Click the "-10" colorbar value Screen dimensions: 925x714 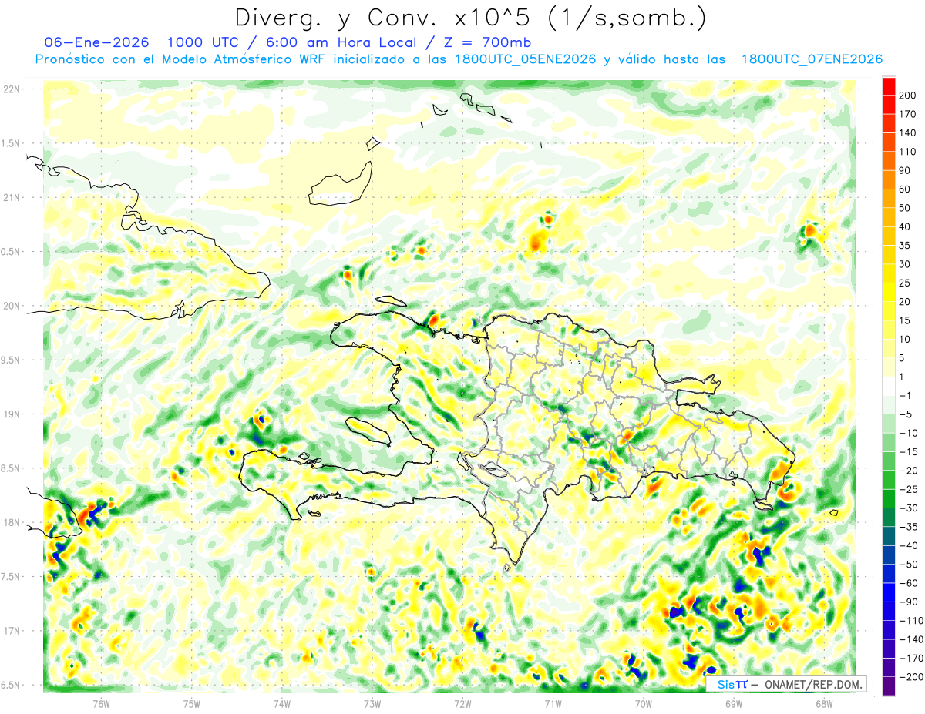click(x=908, y=433)
